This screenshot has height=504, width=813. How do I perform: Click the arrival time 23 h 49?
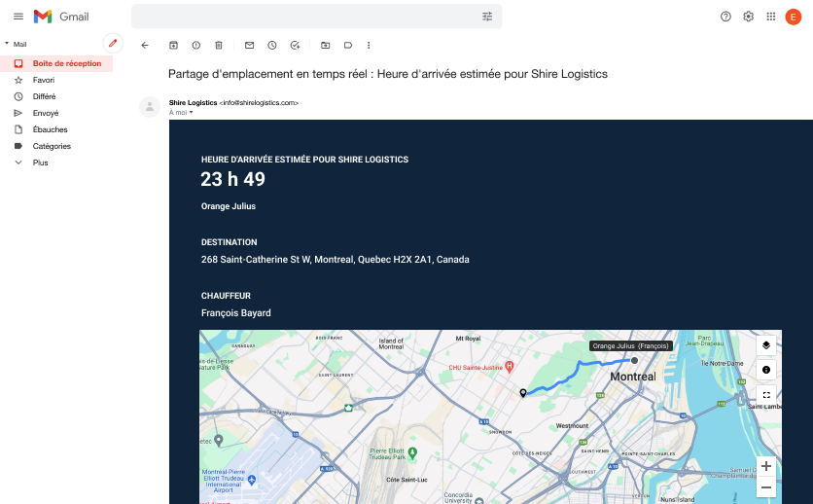coord(232,179)
